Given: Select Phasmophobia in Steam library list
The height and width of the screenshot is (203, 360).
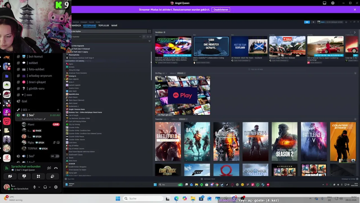Looking at the screenshot, I should (x=74, y=55).
